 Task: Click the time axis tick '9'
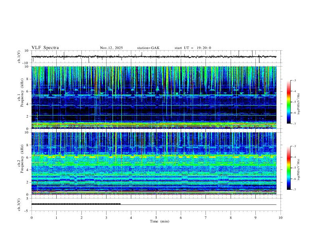click(x=255, y=218)
